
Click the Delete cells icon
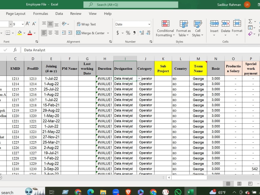click(x=225, y=24)
